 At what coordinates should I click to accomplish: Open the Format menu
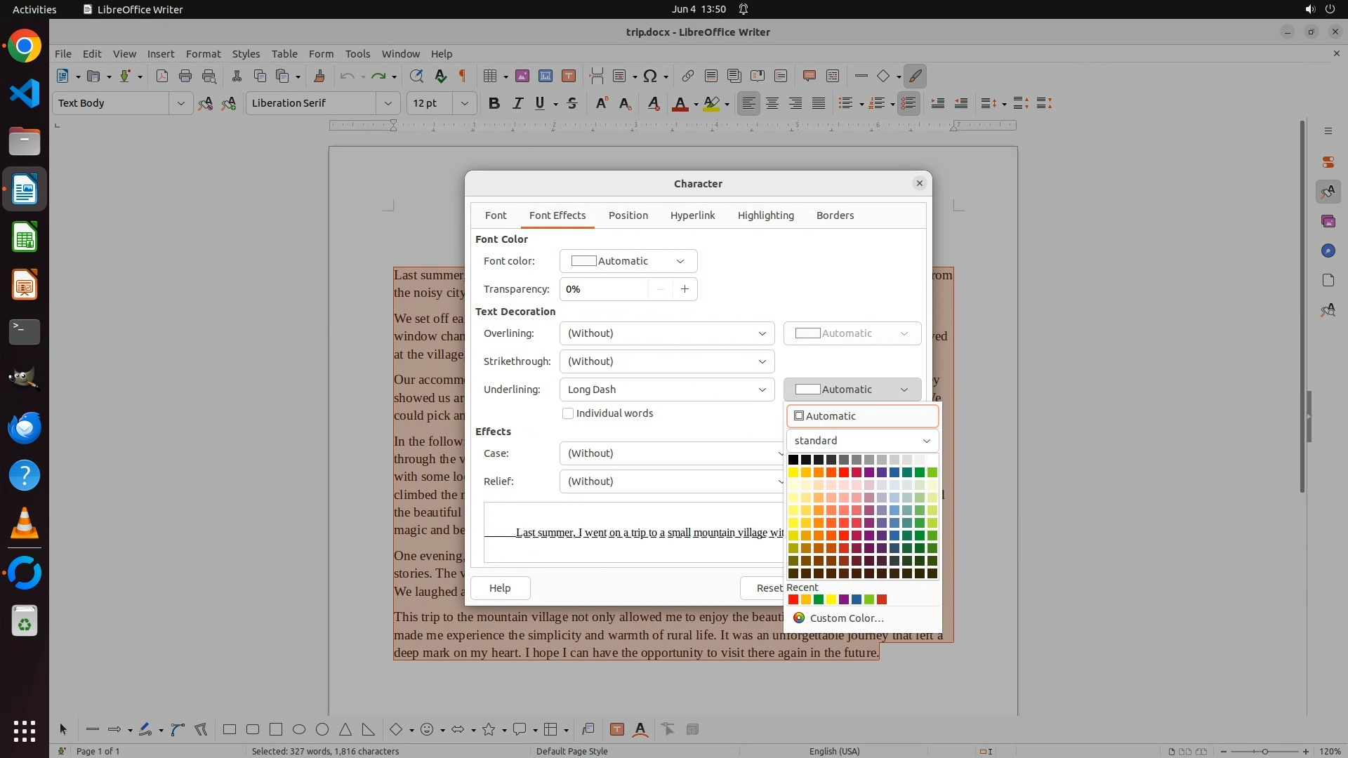203,54
